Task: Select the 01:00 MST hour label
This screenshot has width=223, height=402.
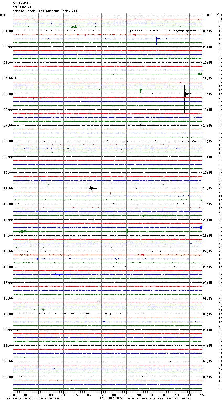Action: pos(8,31)
